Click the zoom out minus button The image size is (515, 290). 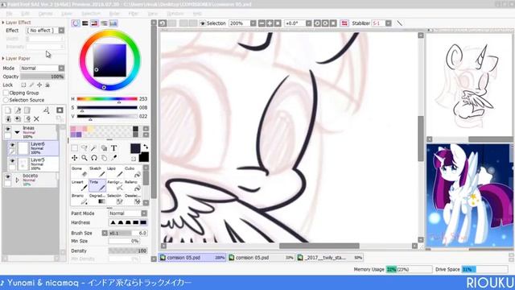262,23
